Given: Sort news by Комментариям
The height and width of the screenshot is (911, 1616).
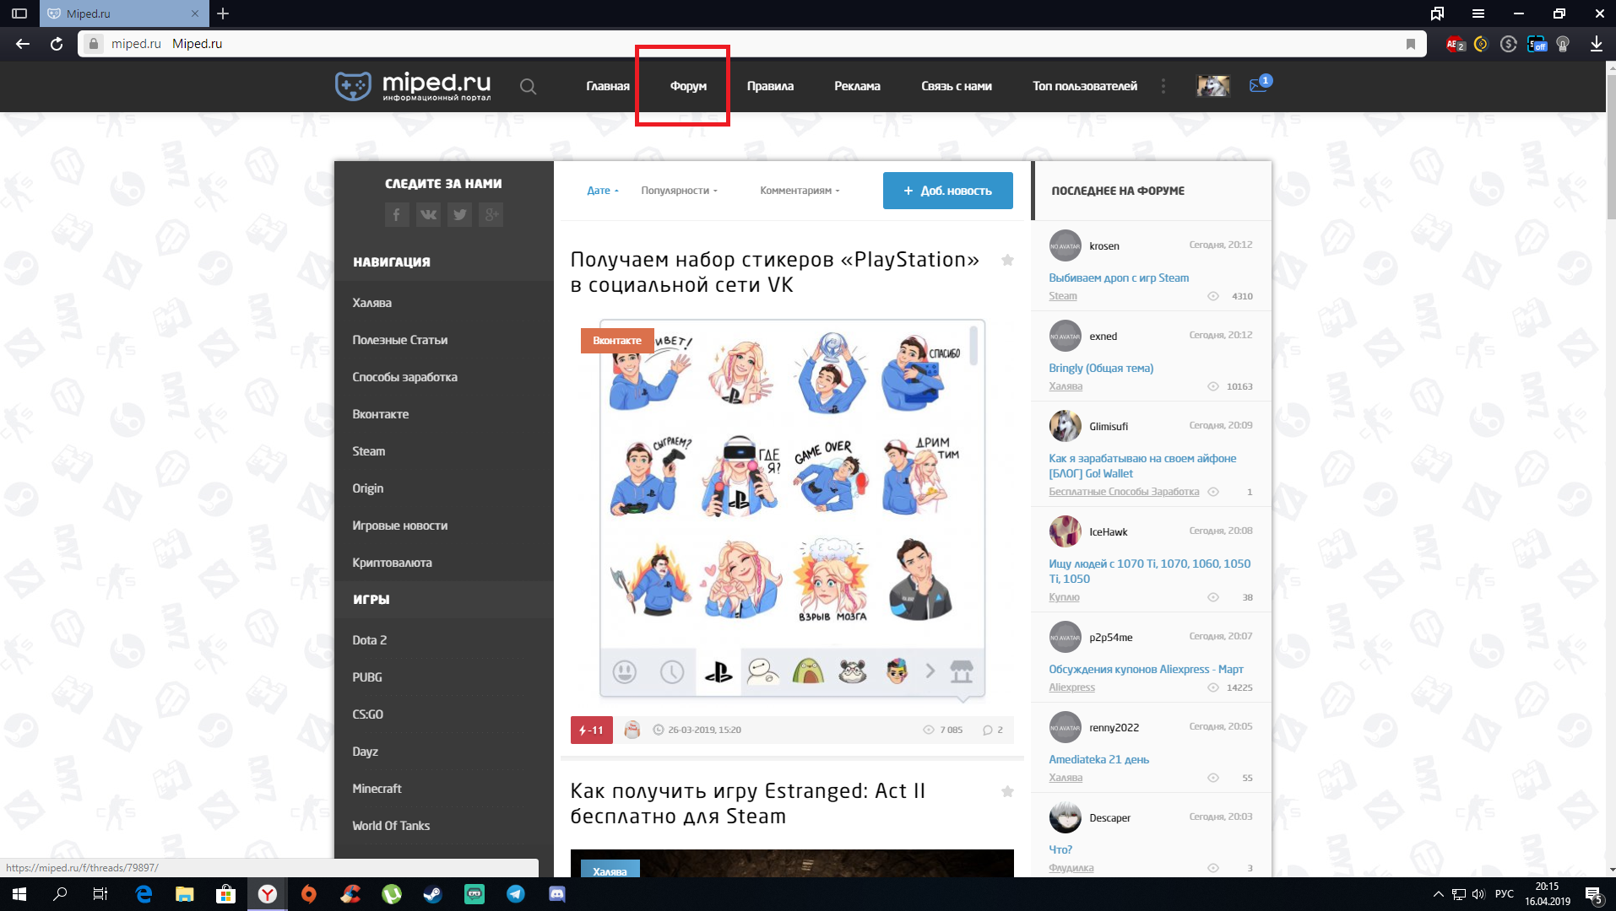Looking at the screenshot, I should 800,191.
